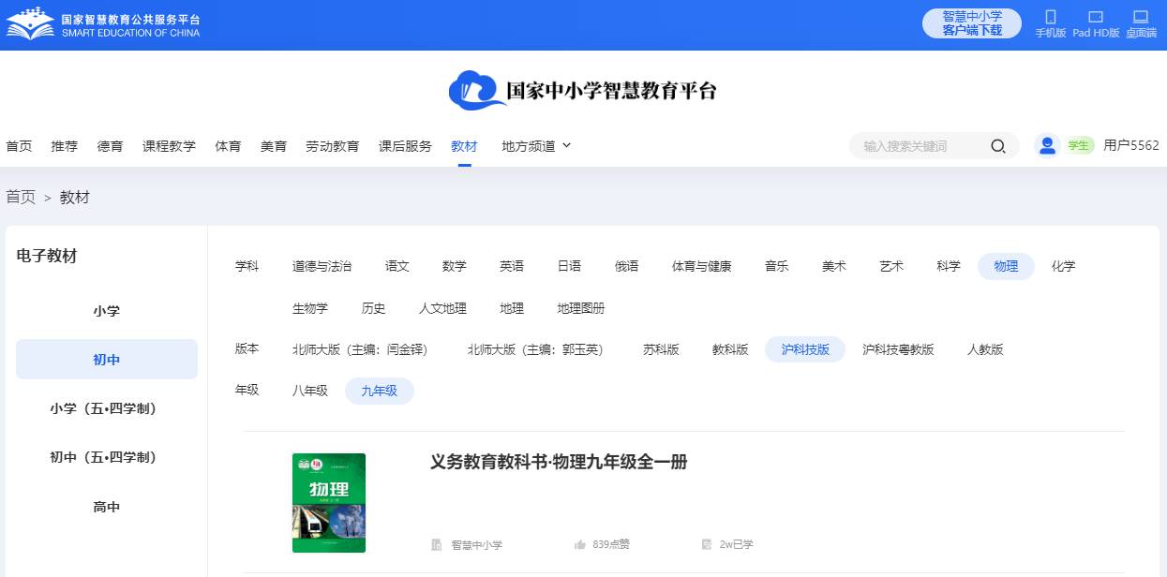The height and width of the screenshot is (577, 1167).
Task: Choose version 人教版
Action: tap(985, 349)
